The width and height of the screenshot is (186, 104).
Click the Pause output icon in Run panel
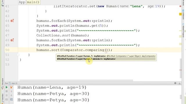pyautogui.click(x=6, y=95)
